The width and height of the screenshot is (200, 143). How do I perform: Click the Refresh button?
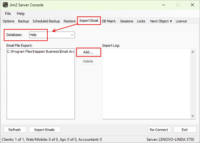15,130
